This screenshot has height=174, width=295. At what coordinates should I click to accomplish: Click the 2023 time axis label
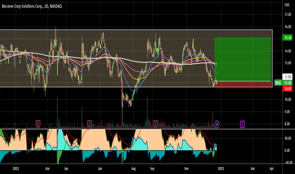221,169
